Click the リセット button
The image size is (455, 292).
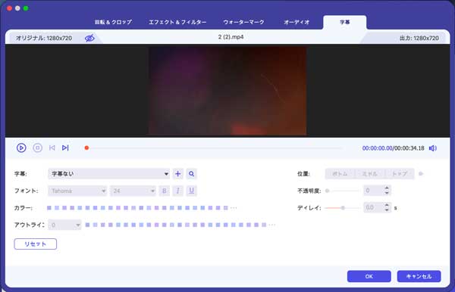coord(36,244)
